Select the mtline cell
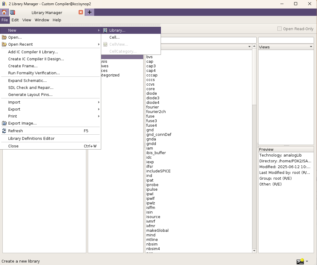Screen dimensions: 317x265 (152, 239)
